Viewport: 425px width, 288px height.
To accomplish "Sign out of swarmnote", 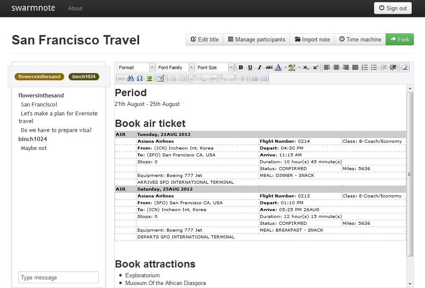I will click(393, 8).
